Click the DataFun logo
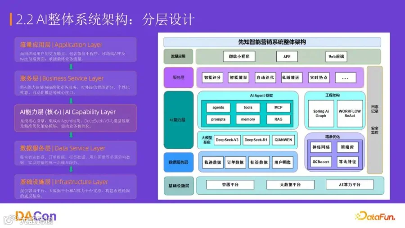Screen dimensions: 405x228 click(x=375, y=216)
